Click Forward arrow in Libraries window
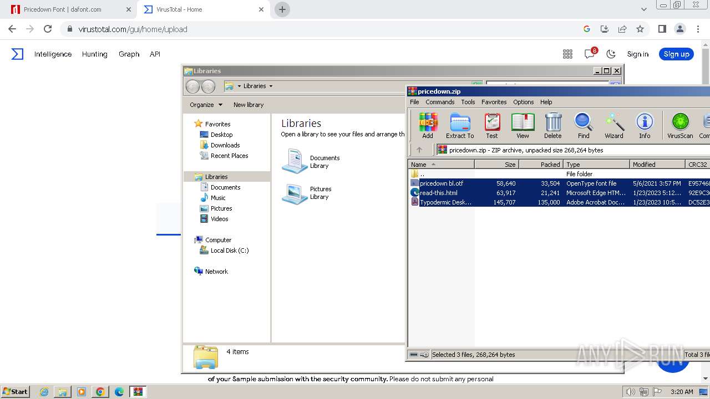This screenshot has height=399, width=710. [x=208, y=86]
